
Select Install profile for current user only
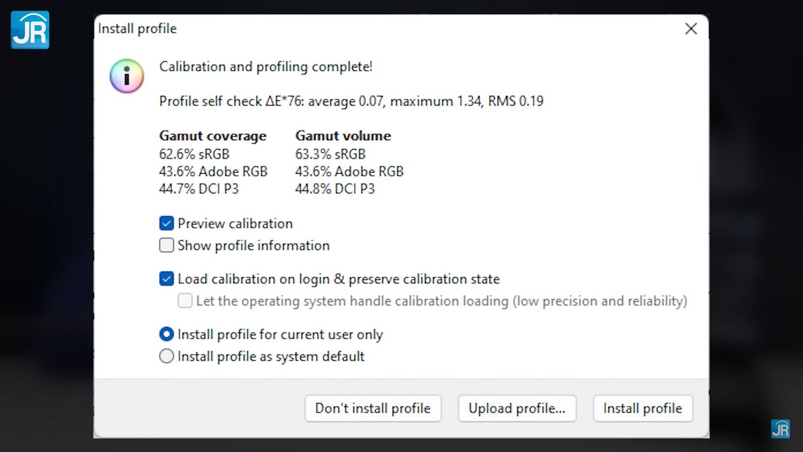click(x=166, y=335)
